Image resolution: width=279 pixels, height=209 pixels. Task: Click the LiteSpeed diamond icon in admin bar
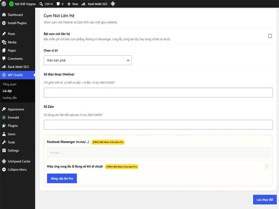(x=113, y=4)
